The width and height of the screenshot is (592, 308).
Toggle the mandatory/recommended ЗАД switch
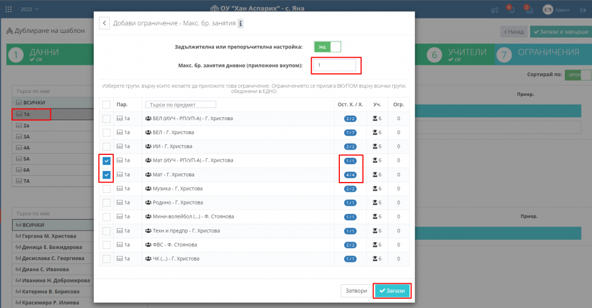[327, 47]
